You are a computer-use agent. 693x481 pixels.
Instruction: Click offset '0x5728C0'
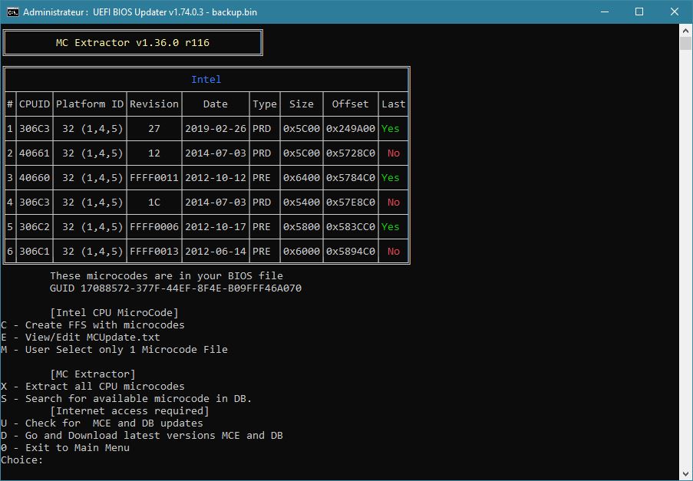pos(351,153)
